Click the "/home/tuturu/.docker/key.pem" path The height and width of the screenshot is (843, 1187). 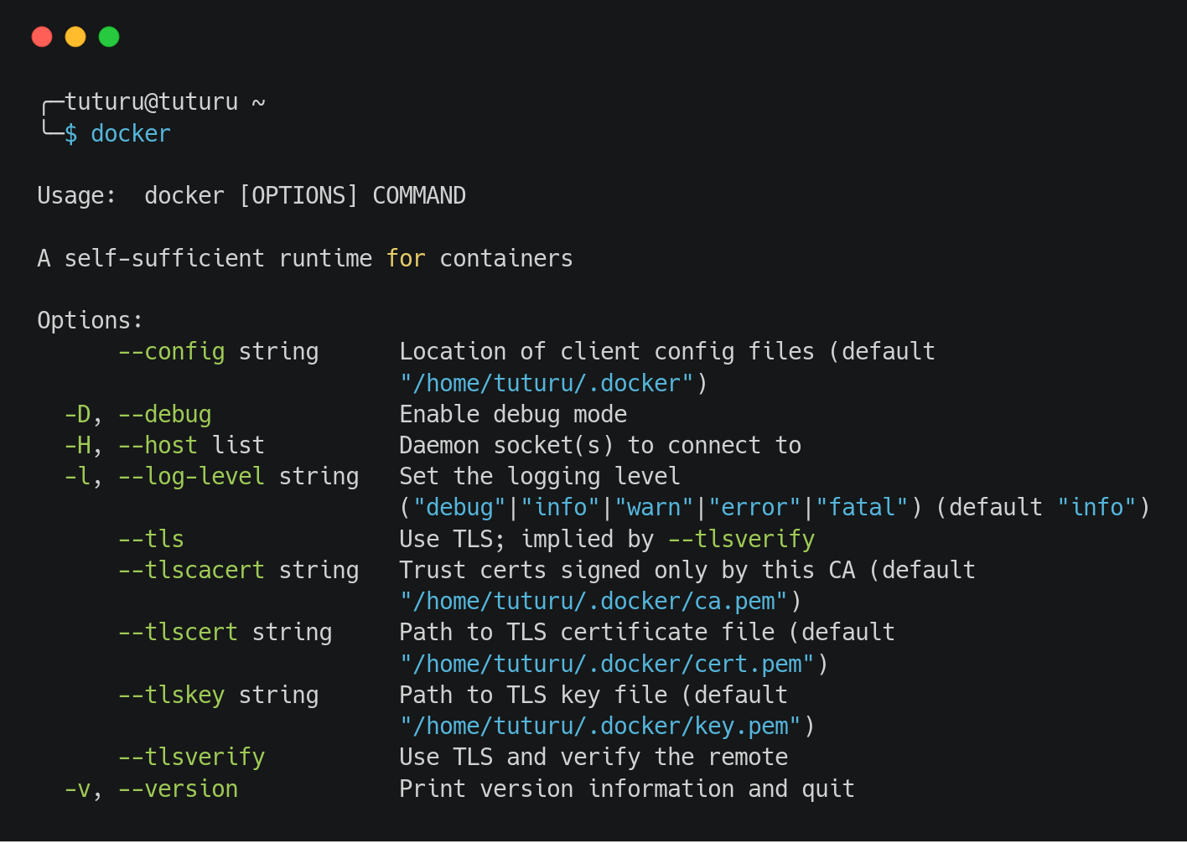600,727
